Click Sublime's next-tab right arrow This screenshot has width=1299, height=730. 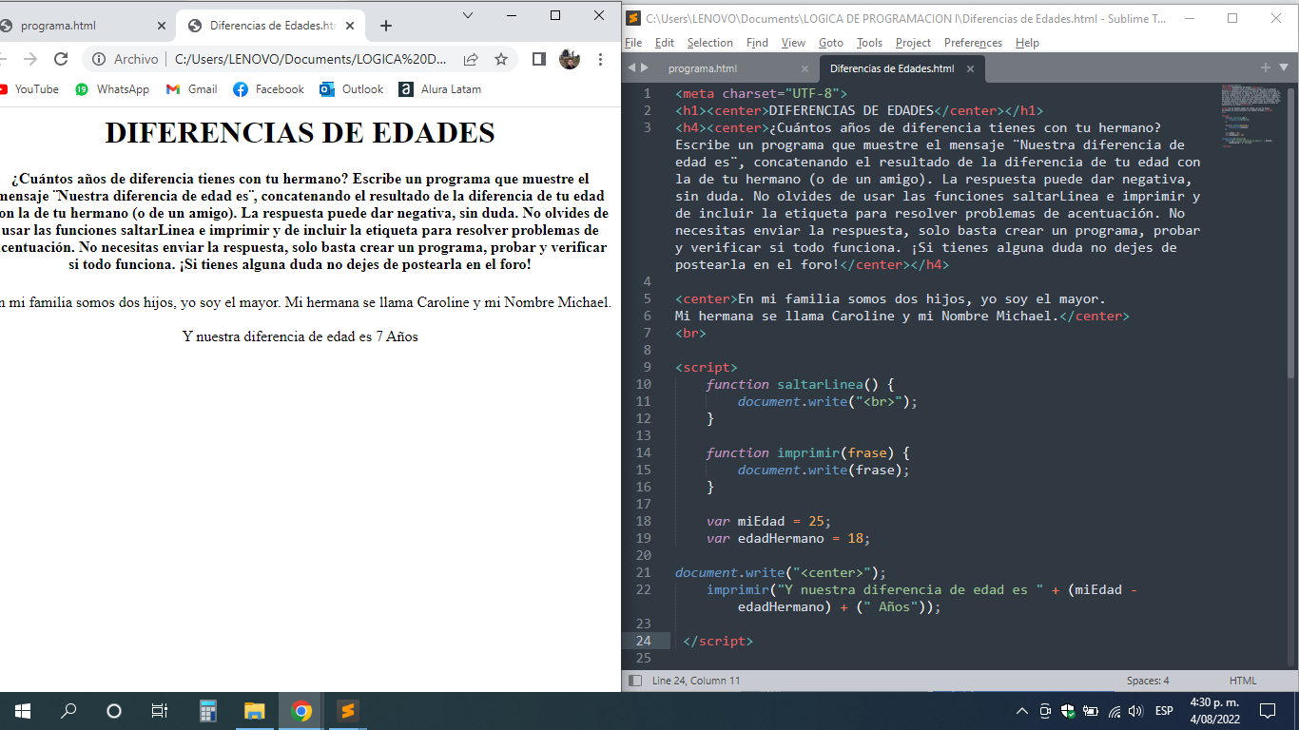pos(645,67)
